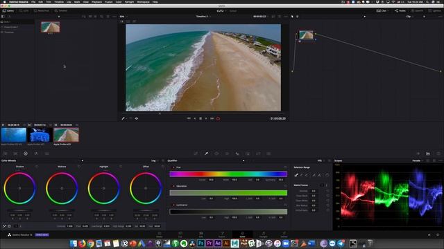The height and width of the screenshot is (249, 444).
Task: Open the RGB Mixer palette icon
Action: click(36, 154)
